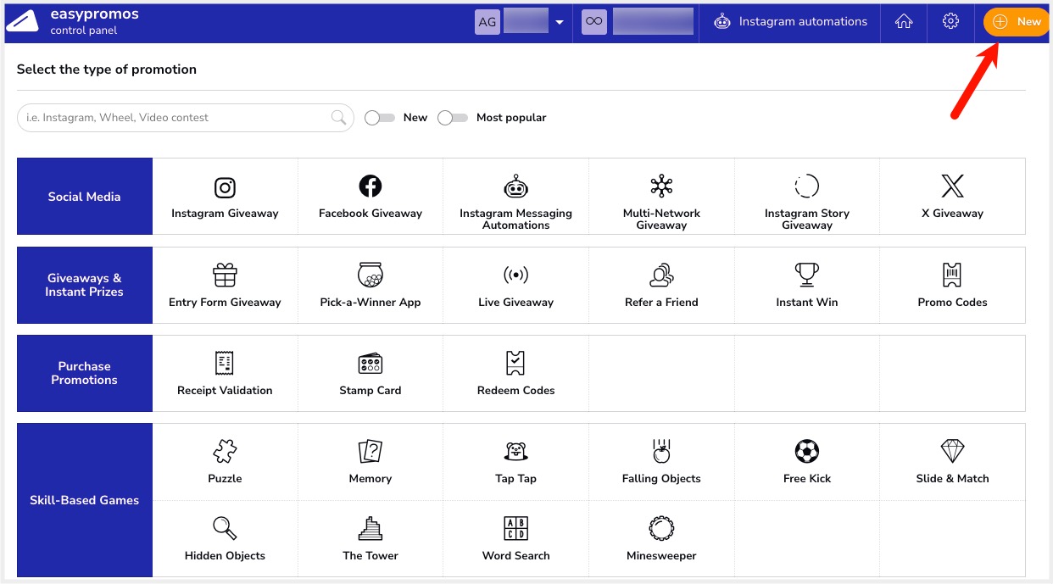Open the Giveaways & Instant Prizes category
Image resolution: width=1053 pixels, height=584 pixels.
click(85, 285)
